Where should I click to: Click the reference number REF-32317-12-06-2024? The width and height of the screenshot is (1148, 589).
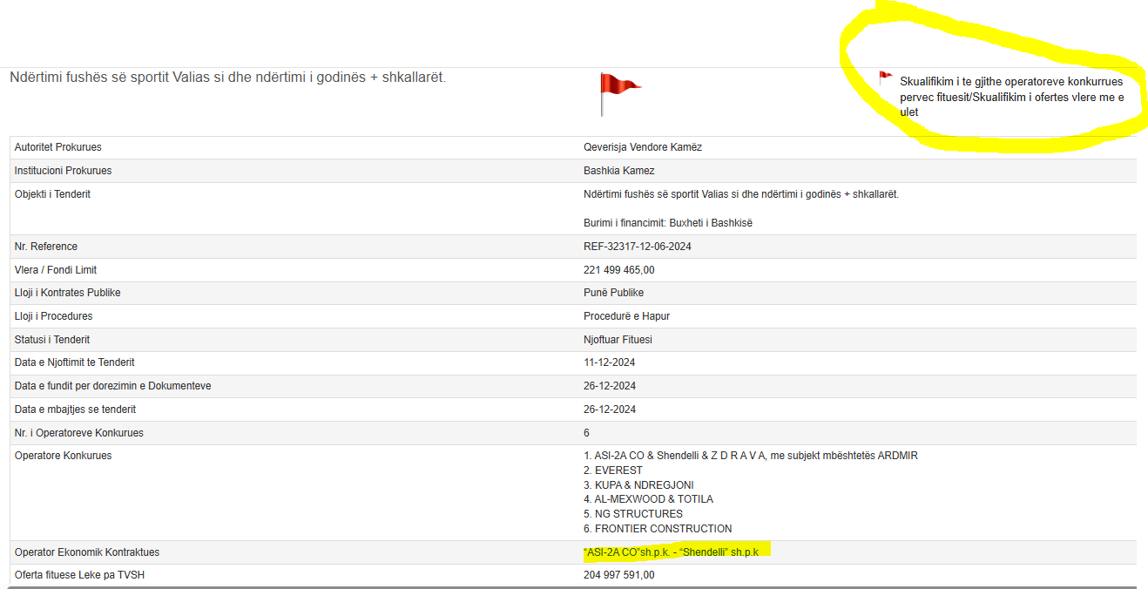pyautogui.click(x=637, y=247)
